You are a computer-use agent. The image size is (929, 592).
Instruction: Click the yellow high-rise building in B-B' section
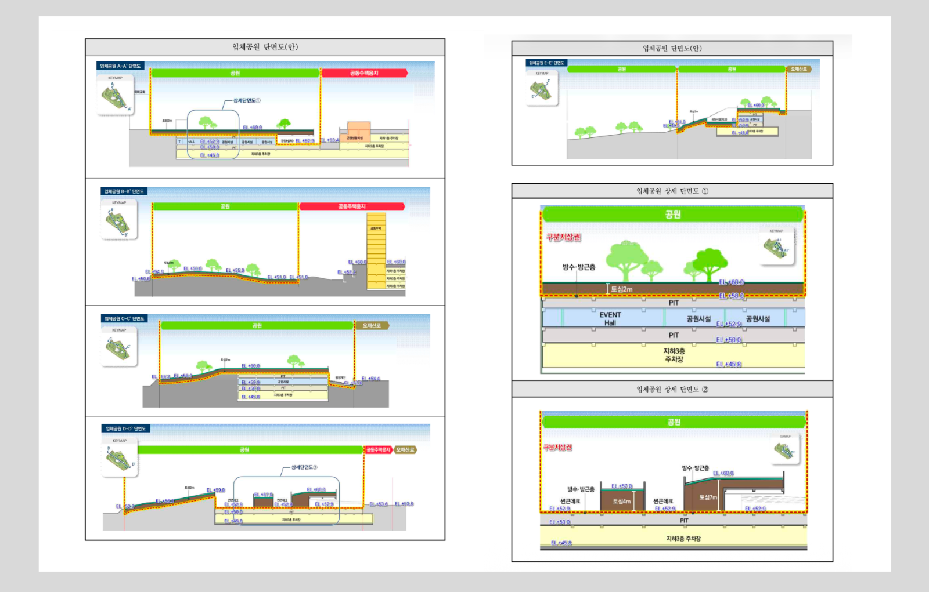(x=376, y=252)
